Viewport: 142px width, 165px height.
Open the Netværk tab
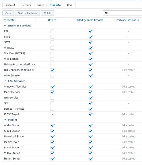[x=26, y=5]
